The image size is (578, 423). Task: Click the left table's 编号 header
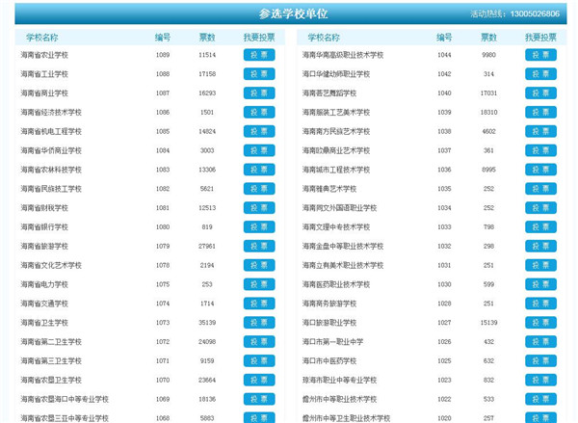pyautogui.click(x=163, y=38)
